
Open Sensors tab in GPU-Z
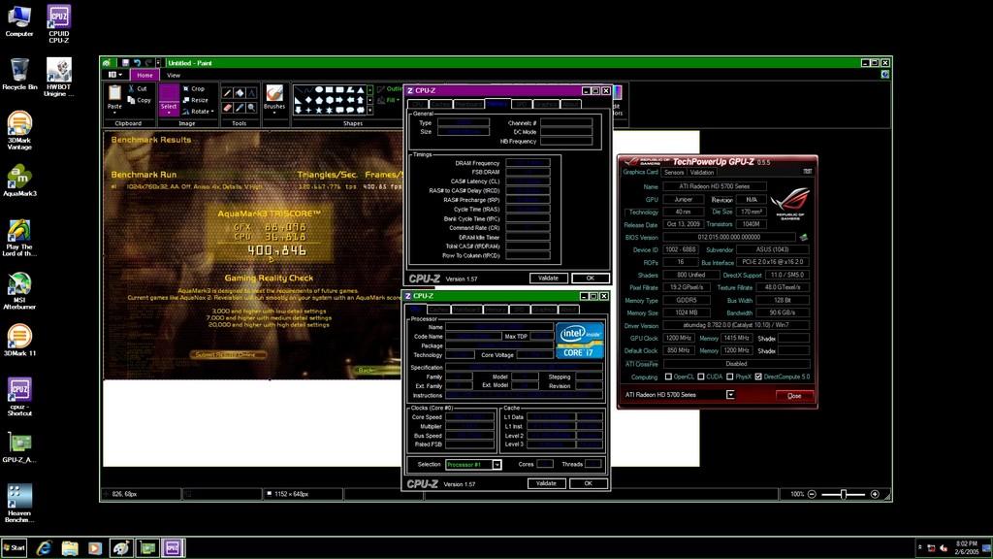pos(674,173)
